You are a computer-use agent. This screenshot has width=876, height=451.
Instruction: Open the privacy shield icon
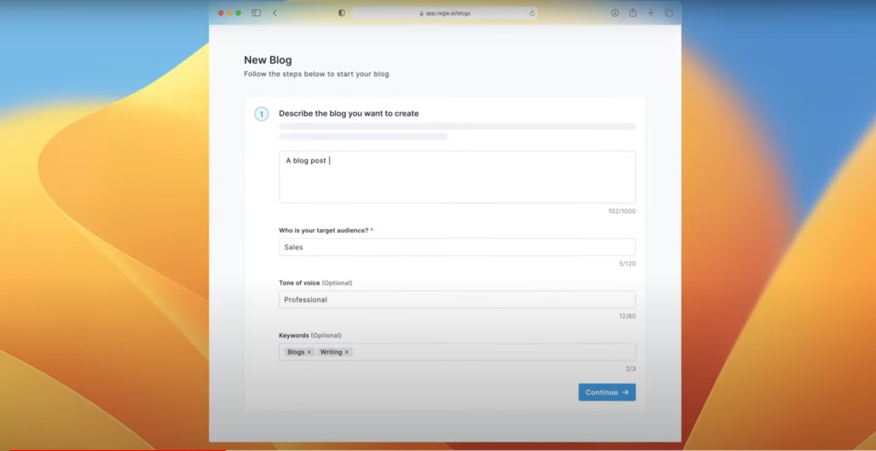(341, 13)
